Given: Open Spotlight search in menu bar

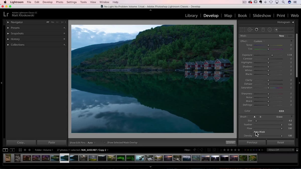Looking at the screenshot, I should [283, 2].
